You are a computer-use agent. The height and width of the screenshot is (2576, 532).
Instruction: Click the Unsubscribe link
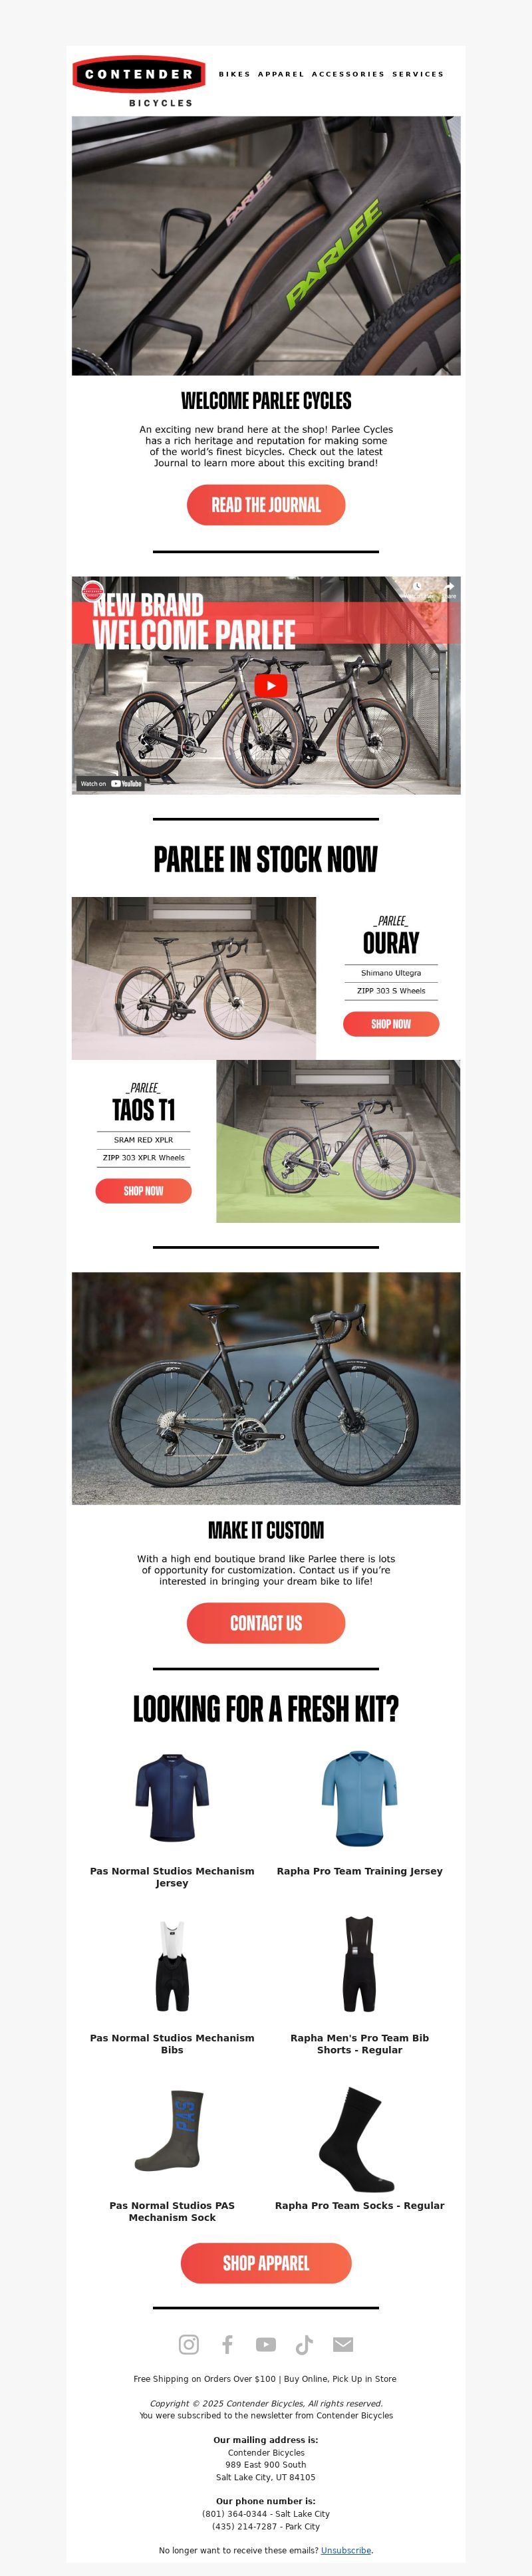click(346, 2550)
